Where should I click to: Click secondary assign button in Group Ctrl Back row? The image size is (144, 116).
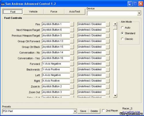108,47
